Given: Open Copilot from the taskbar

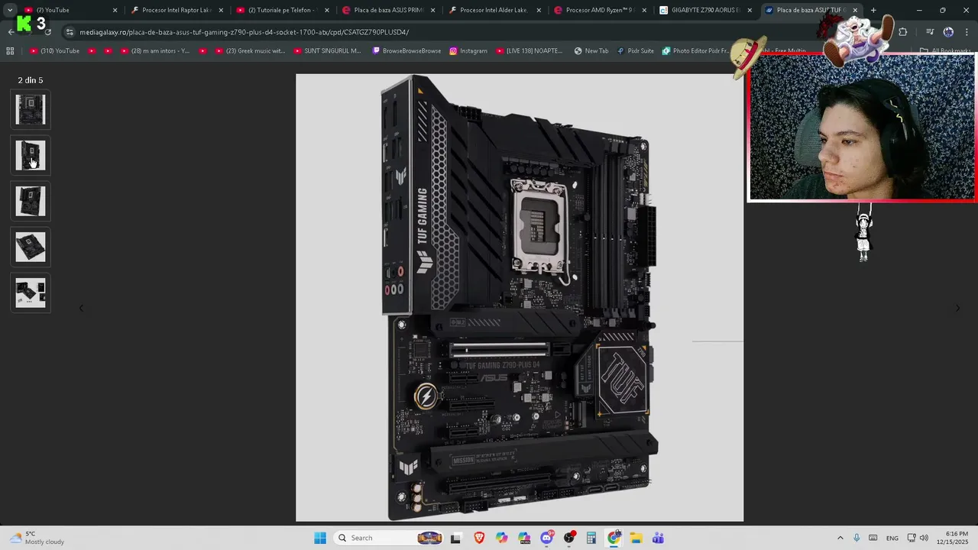Looking at the screenshot, I should click(x=501, y=538).
